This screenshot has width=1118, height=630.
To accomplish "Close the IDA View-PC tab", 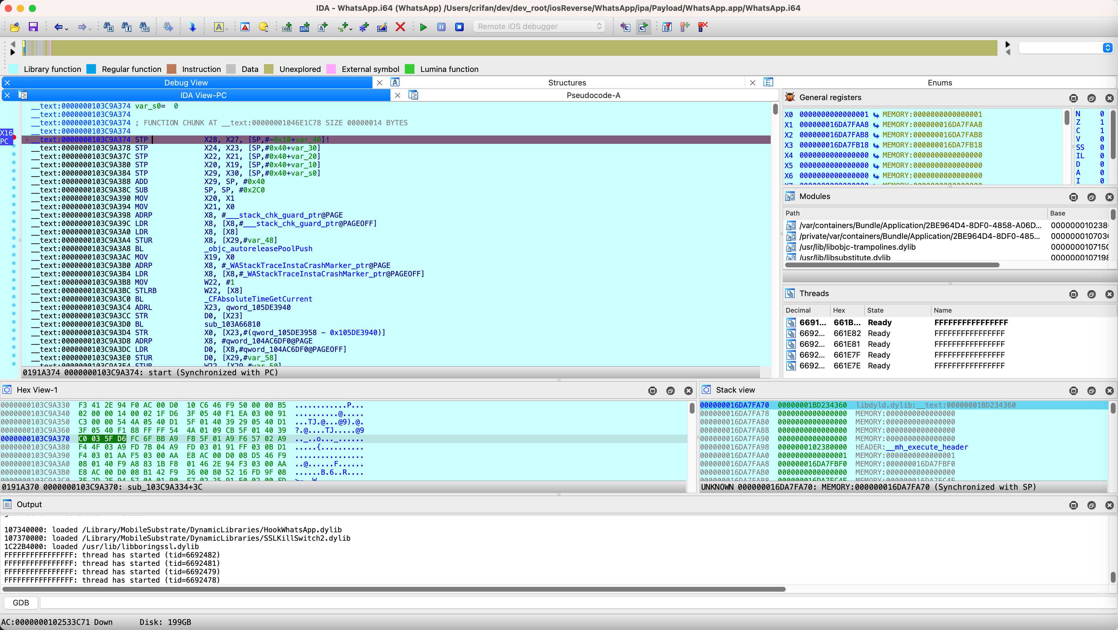I will (x=7, y=95).
